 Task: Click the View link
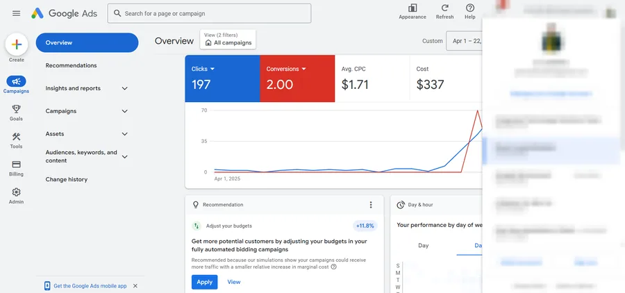[234, 282]
